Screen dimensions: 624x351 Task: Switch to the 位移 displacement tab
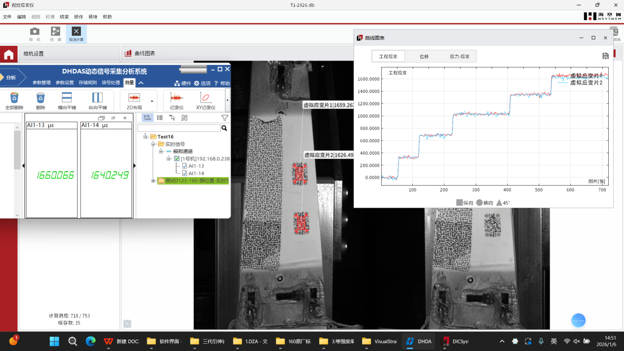tap(424, 57)
